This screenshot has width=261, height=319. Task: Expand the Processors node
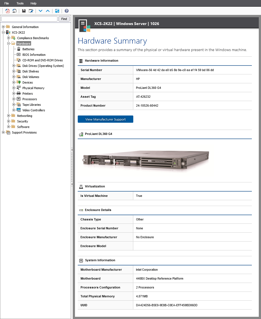(x=14, y=99)
